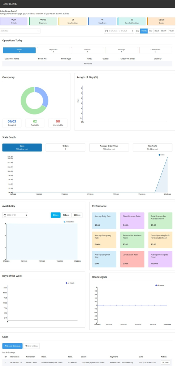The height and width of the screenshot is (370, 177).
Task: Click the Occupied 01/03 box
Action: pyautogui.click(x=12, y=123)
